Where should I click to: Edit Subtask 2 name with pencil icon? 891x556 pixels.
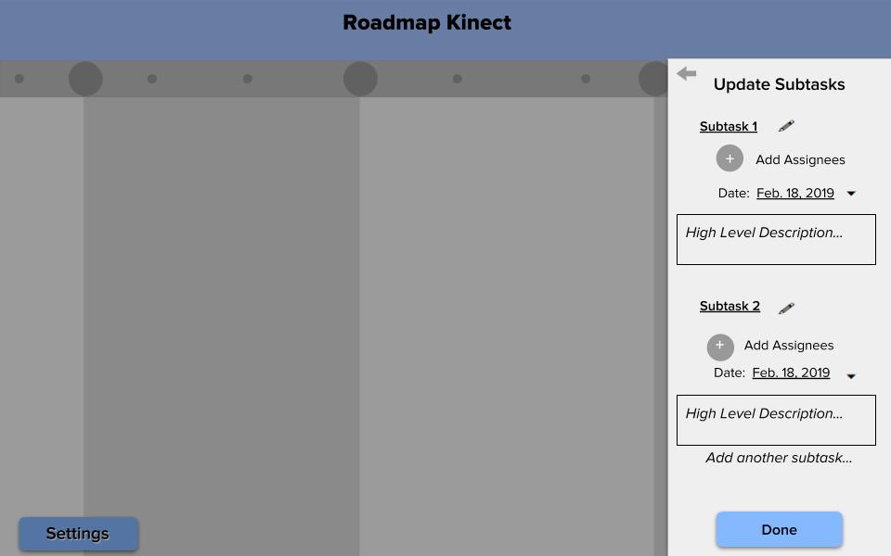pyautogui.click(x=786, y=308)
